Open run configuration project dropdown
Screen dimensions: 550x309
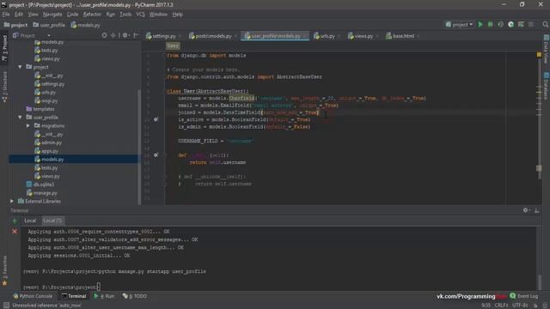click(x=459, y=25)
